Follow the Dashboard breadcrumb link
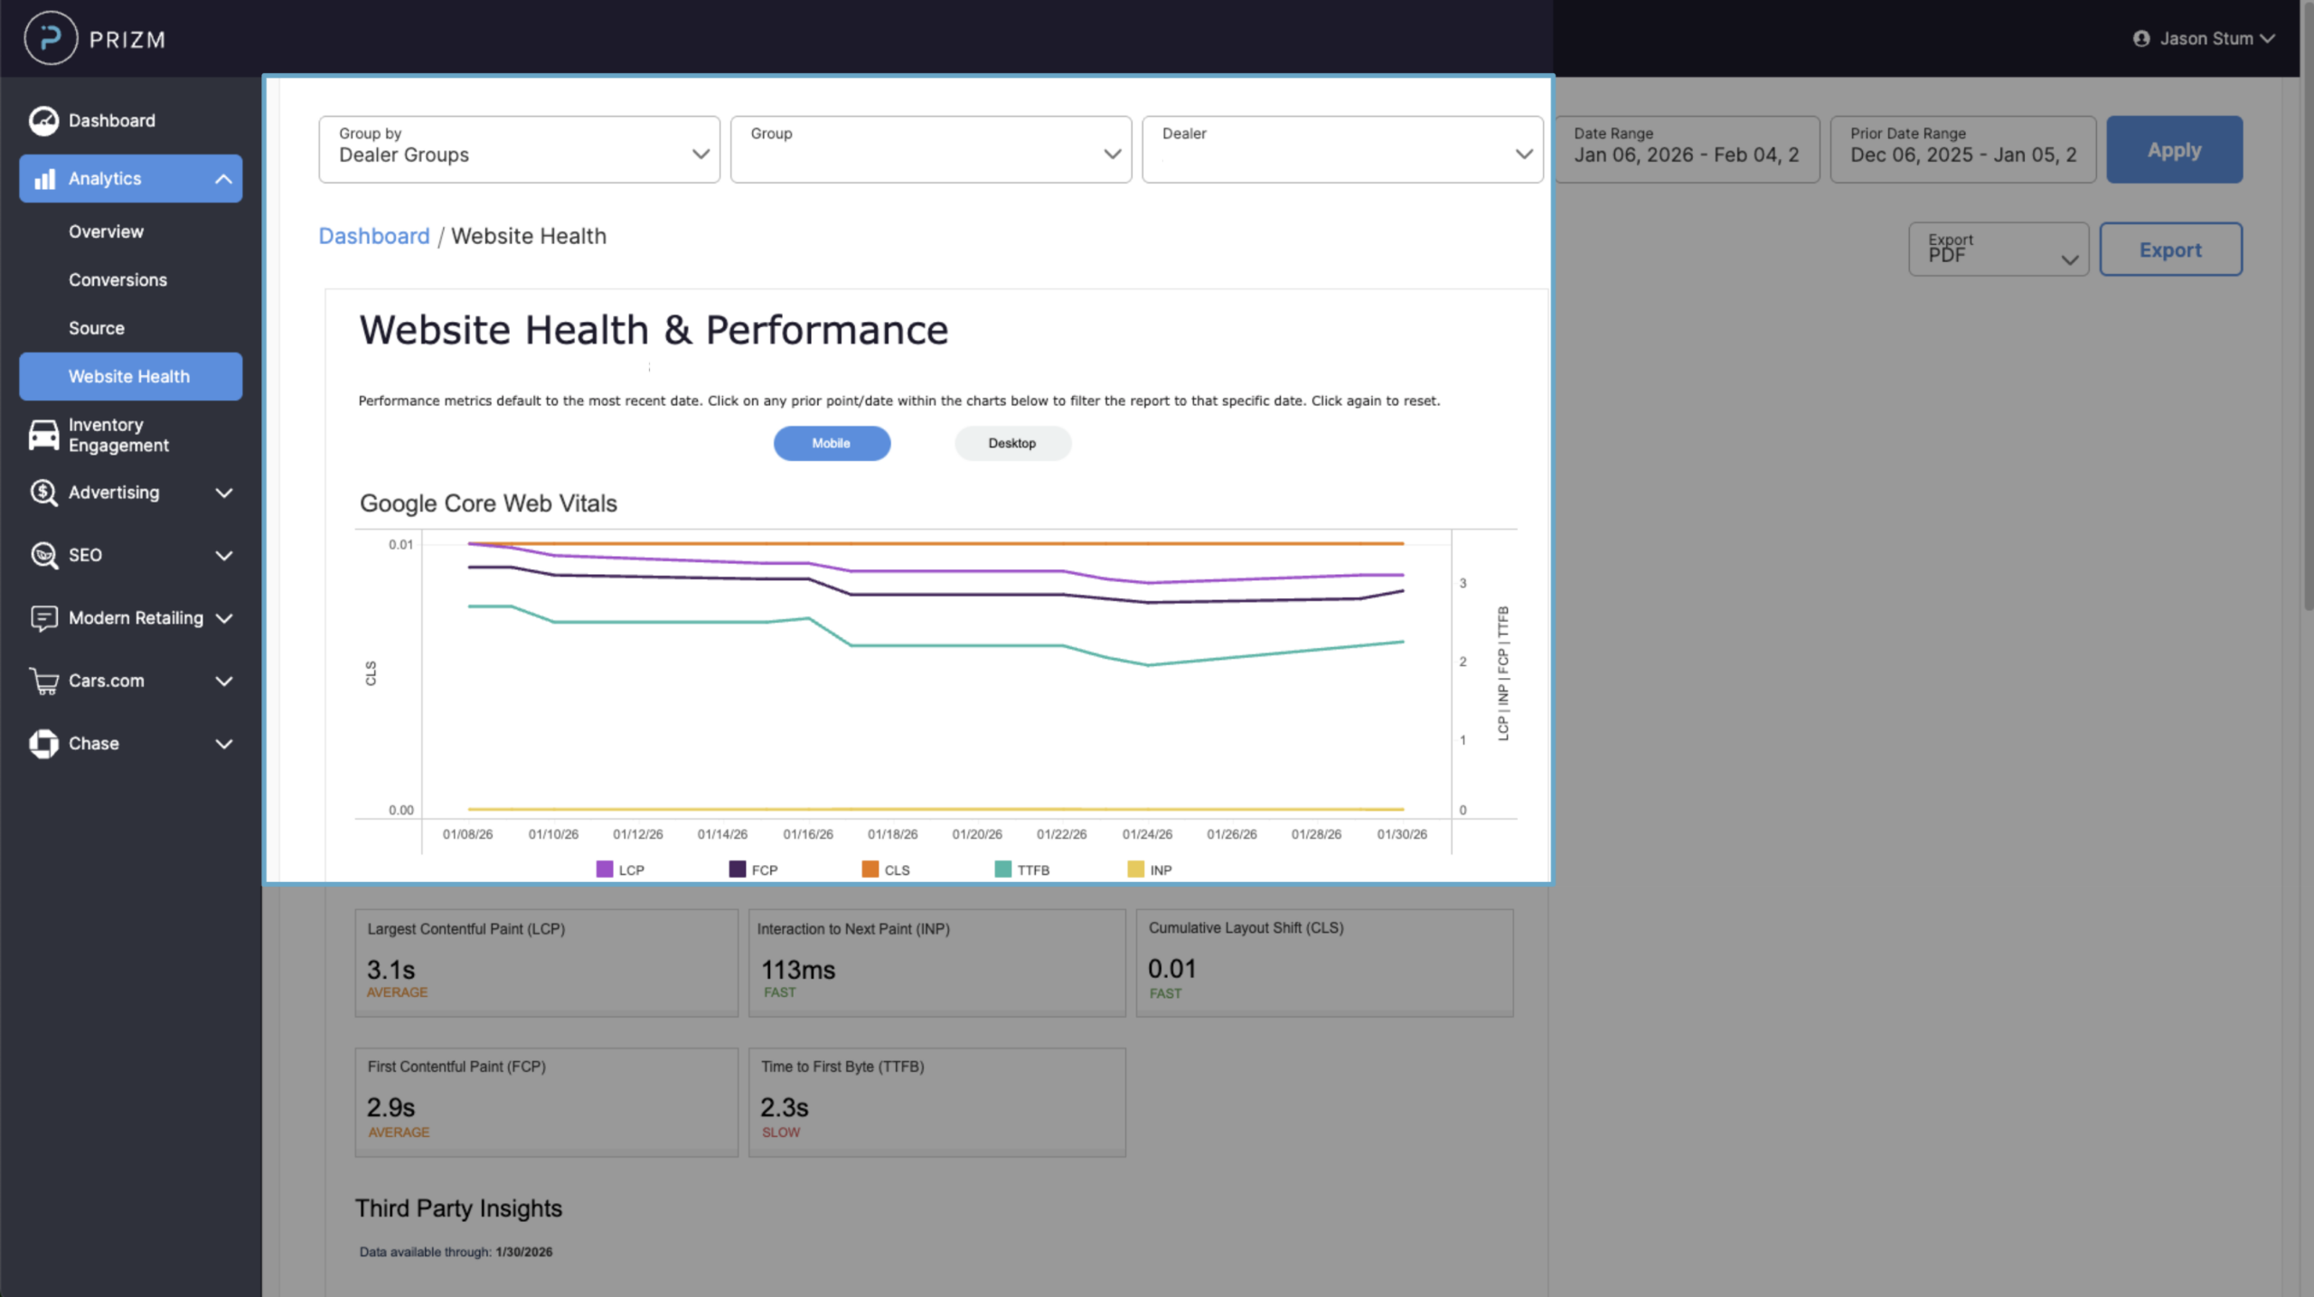This screenshot has width=2314, height=1297. [x=373, y=236]
